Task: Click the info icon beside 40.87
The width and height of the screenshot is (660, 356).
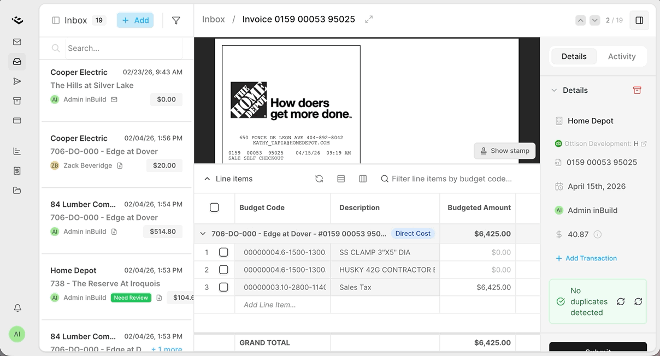Action: click(x=598, y=234)
